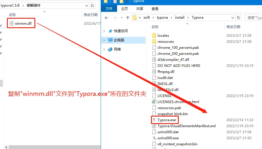This screenshot has width=262, height=149.
Task: Open the 查看 ribbon tab
Action: pyautogui.click(x=155, y=9)
